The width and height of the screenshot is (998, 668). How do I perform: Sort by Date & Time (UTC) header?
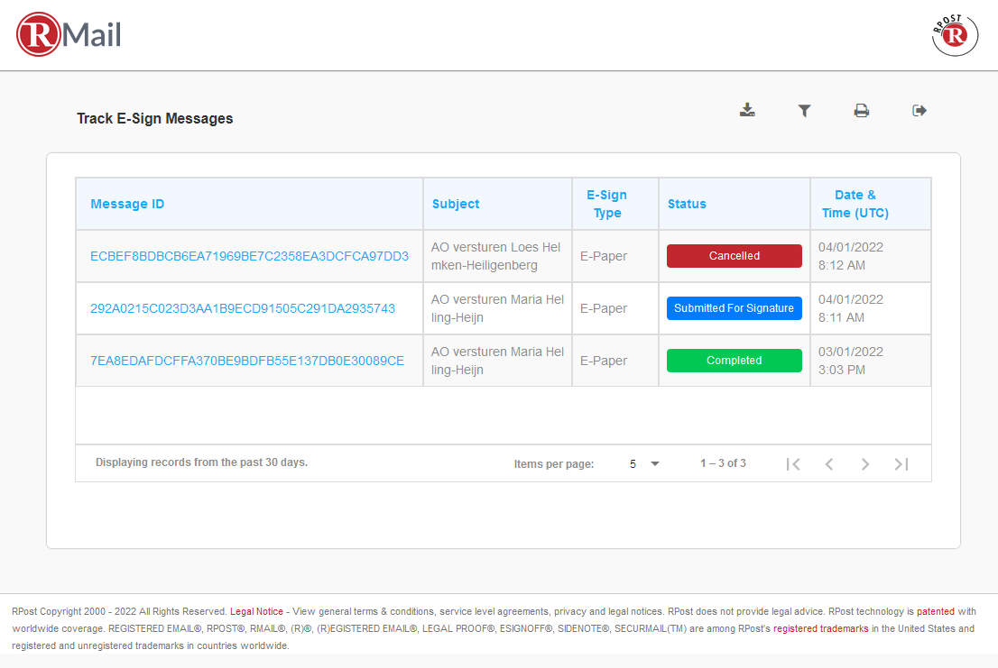point(855,204)
